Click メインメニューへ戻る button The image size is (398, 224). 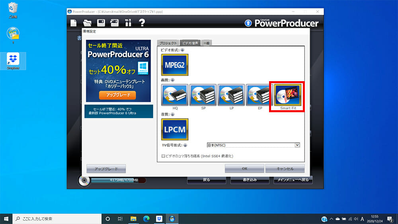pos(293,180)
